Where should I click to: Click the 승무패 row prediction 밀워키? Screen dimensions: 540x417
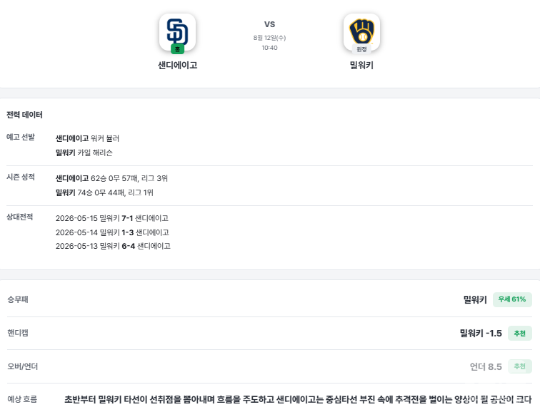475,299
